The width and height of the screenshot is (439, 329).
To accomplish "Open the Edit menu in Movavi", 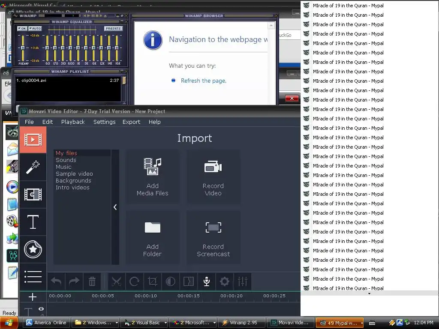I will (48, 122).
